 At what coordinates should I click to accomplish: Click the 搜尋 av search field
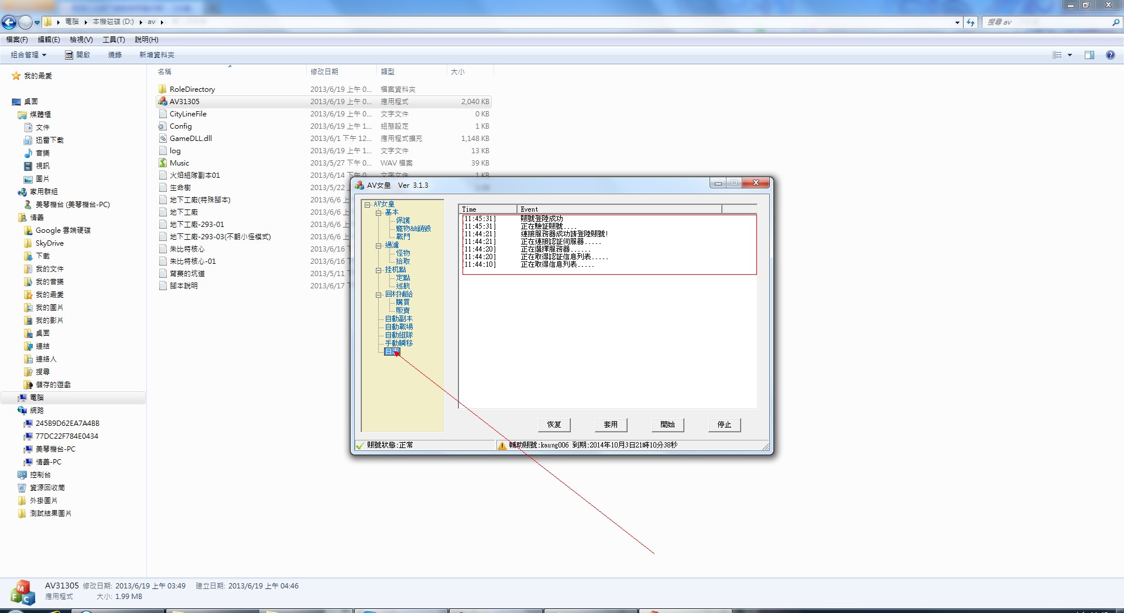pos(1048,22)
